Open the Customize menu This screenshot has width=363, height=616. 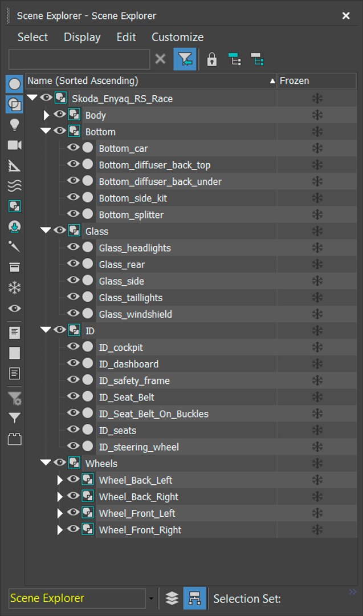tap(177, 37)
